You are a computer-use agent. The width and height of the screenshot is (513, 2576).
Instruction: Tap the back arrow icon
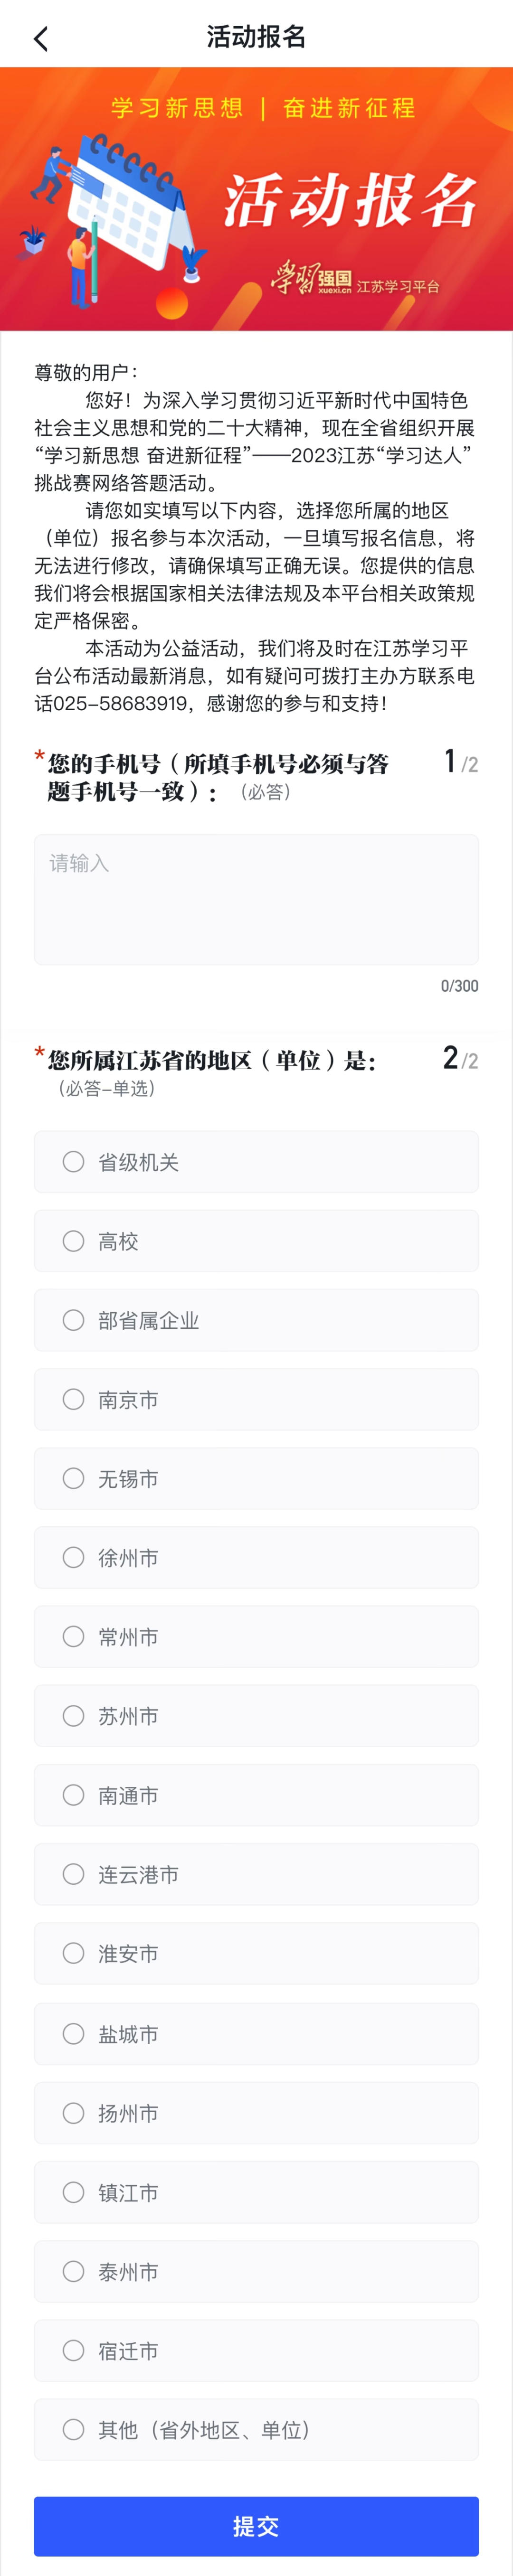41,39
